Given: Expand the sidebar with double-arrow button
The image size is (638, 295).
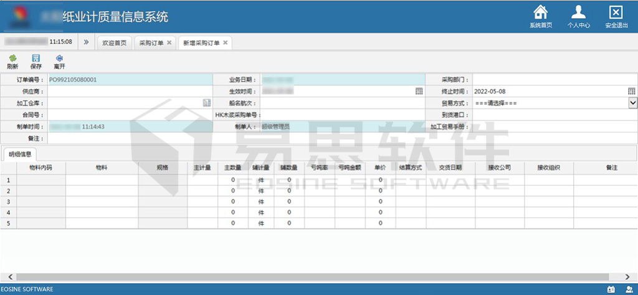Looking at the screenshot, I should (x=86, y=42).
